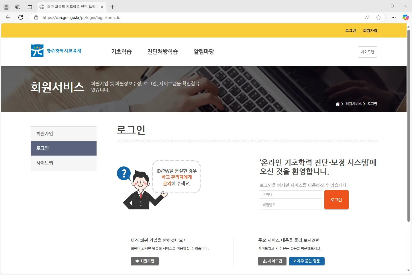Open 자주 묻는 질문
Image resolution: width=412 pixels, height=275 pixels.
(307, 261)
